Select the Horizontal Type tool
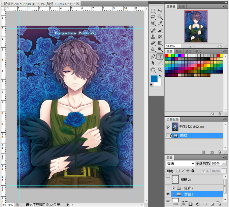 [160, 56]
